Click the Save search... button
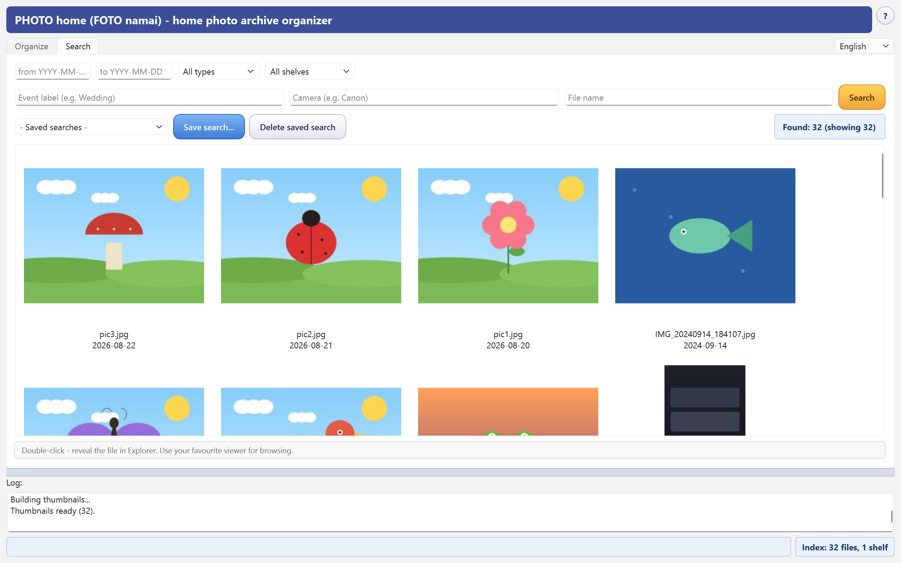This screenshot has width=901, height=563. (x=209, y=127)
